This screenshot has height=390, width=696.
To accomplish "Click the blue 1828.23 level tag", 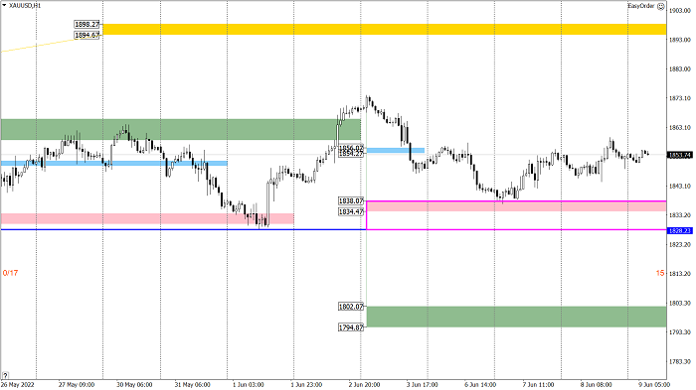I will pyautogui.click(x=679, y=231).
